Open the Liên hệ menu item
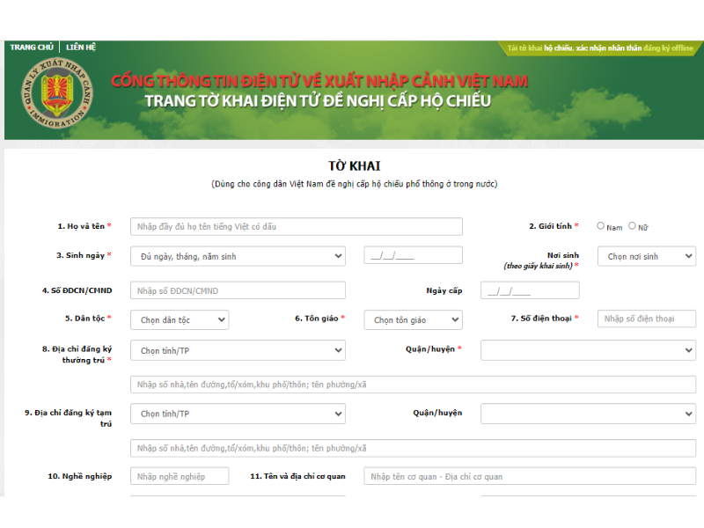The height and width of the screenshot is (528, 704). click(81, 48)
